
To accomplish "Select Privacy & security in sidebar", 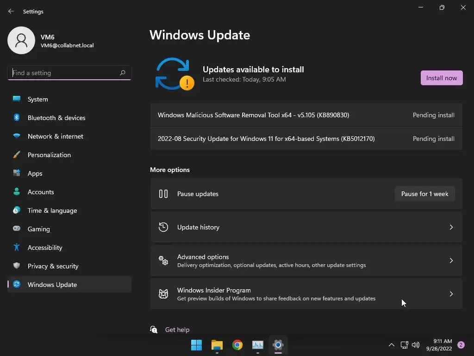I will 69,266.
